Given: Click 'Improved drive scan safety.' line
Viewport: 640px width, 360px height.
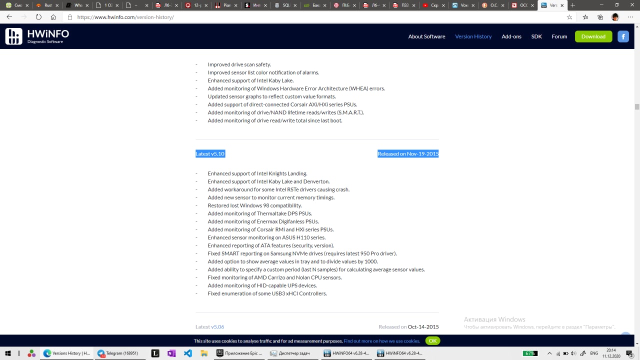Looking at the screenshot, I should click(239, 64).
